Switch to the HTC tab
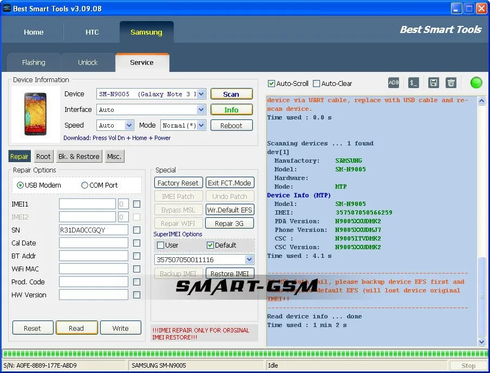The height and width of the screenshot is (373, 490). coord(92,32)
